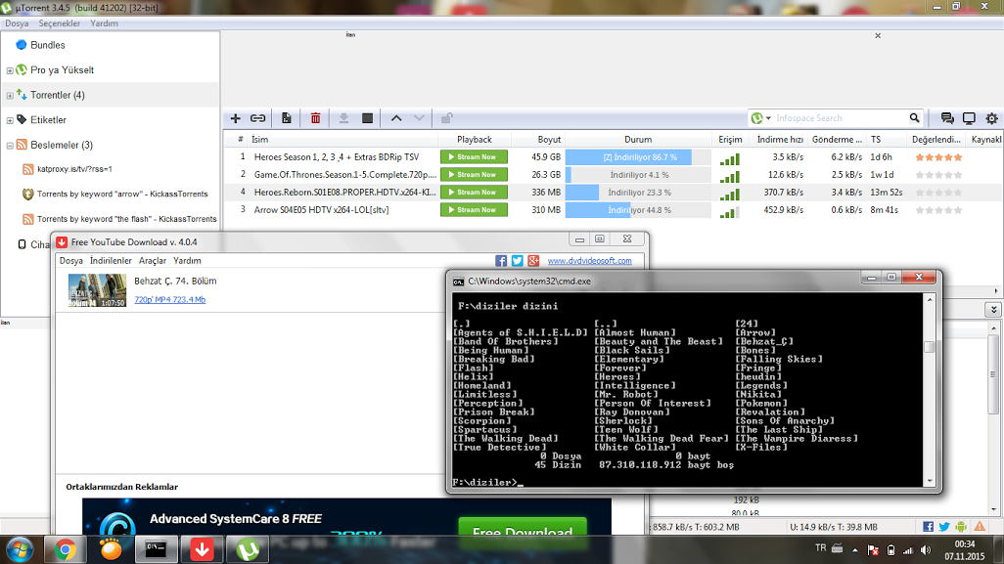This screenshot has width=1004, height=564.
Task: Expand the Etiketler tree node
Action: point(10,120)
